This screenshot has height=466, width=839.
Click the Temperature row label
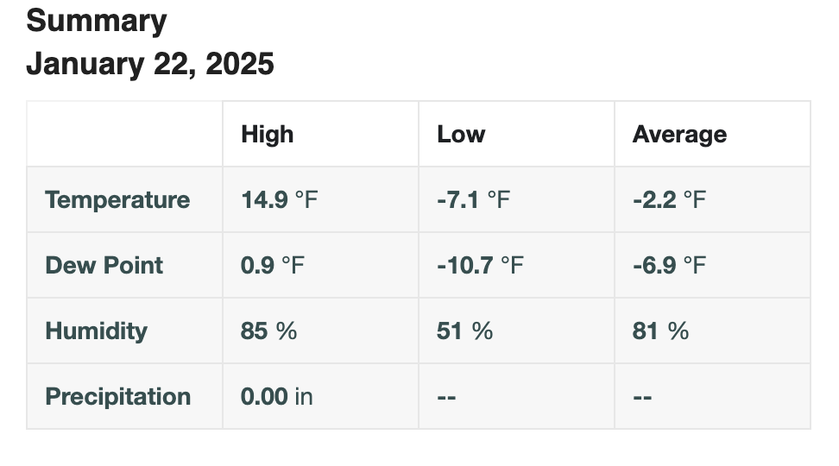[x=117, y=199]
